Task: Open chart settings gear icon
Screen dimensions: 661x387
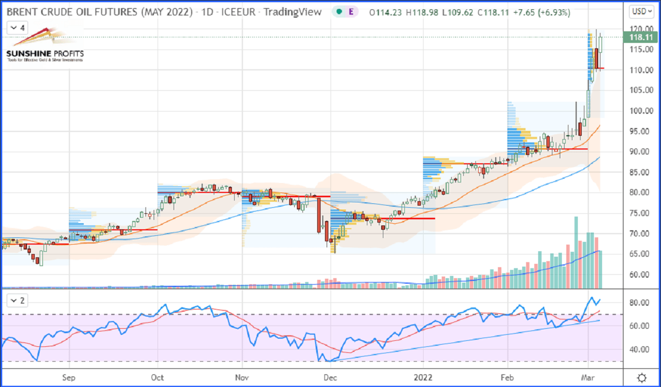Action: (641, 378)
